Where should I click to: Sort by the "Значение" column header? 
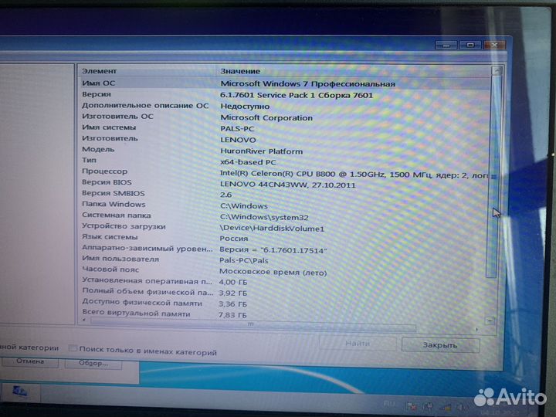pos(353,71)
